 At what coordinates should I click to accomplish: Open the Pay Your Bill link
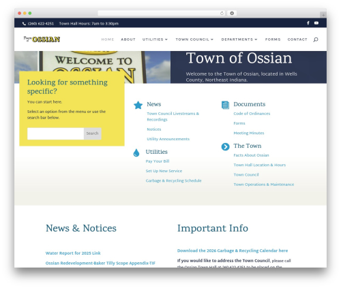158,161
